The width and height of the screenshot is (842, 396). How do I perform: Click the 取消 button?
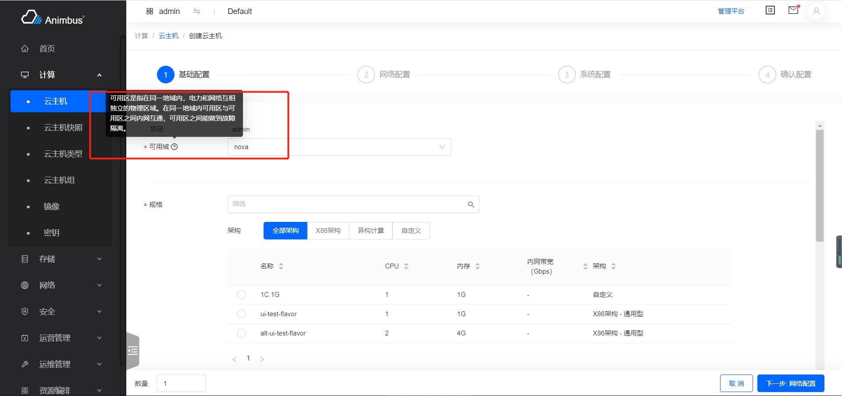pos(736,383)
